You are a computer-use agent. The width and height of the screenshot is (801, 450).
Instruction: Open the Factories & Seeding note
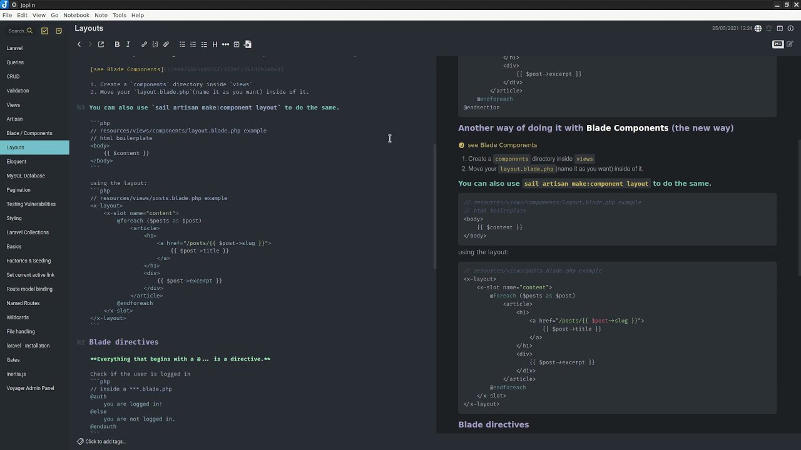[x=34, y=261]
